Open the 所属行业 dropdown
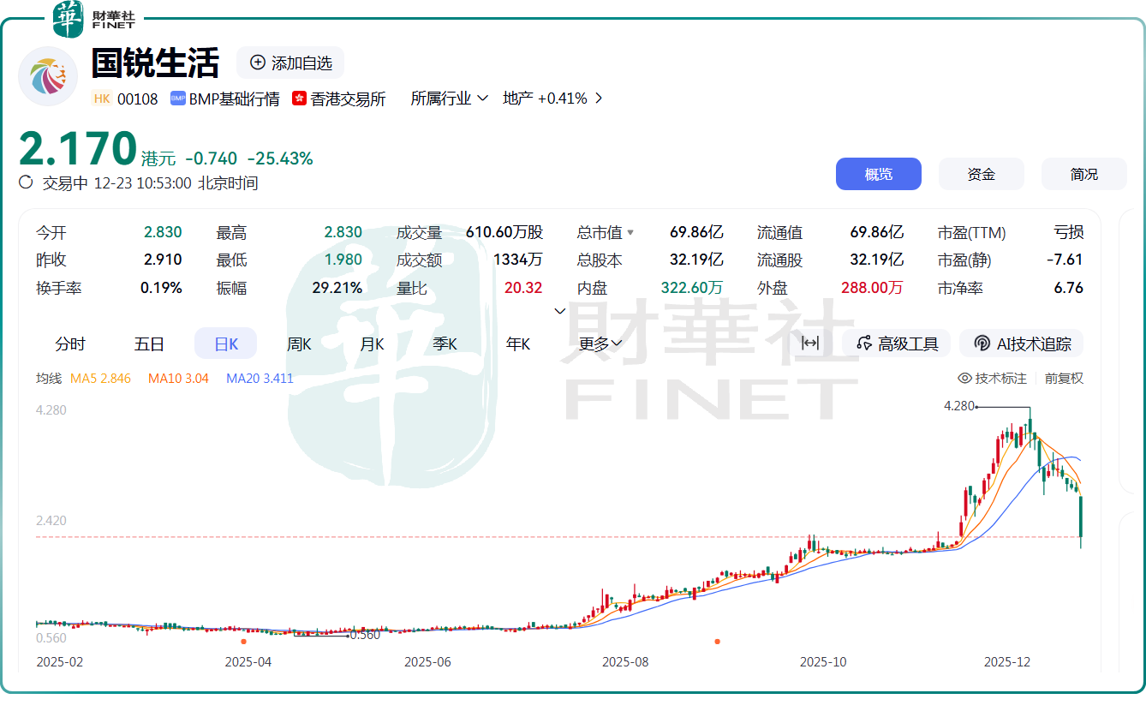The height and width of the screenshot is (711, 1146). pyautogui.click(x=449, y=99)
